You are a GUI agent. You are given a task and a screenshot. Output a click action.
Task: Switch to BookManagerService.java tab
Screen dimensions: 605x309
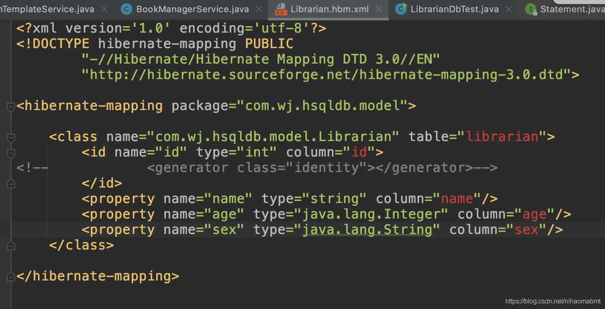click(x=192, y=9)
